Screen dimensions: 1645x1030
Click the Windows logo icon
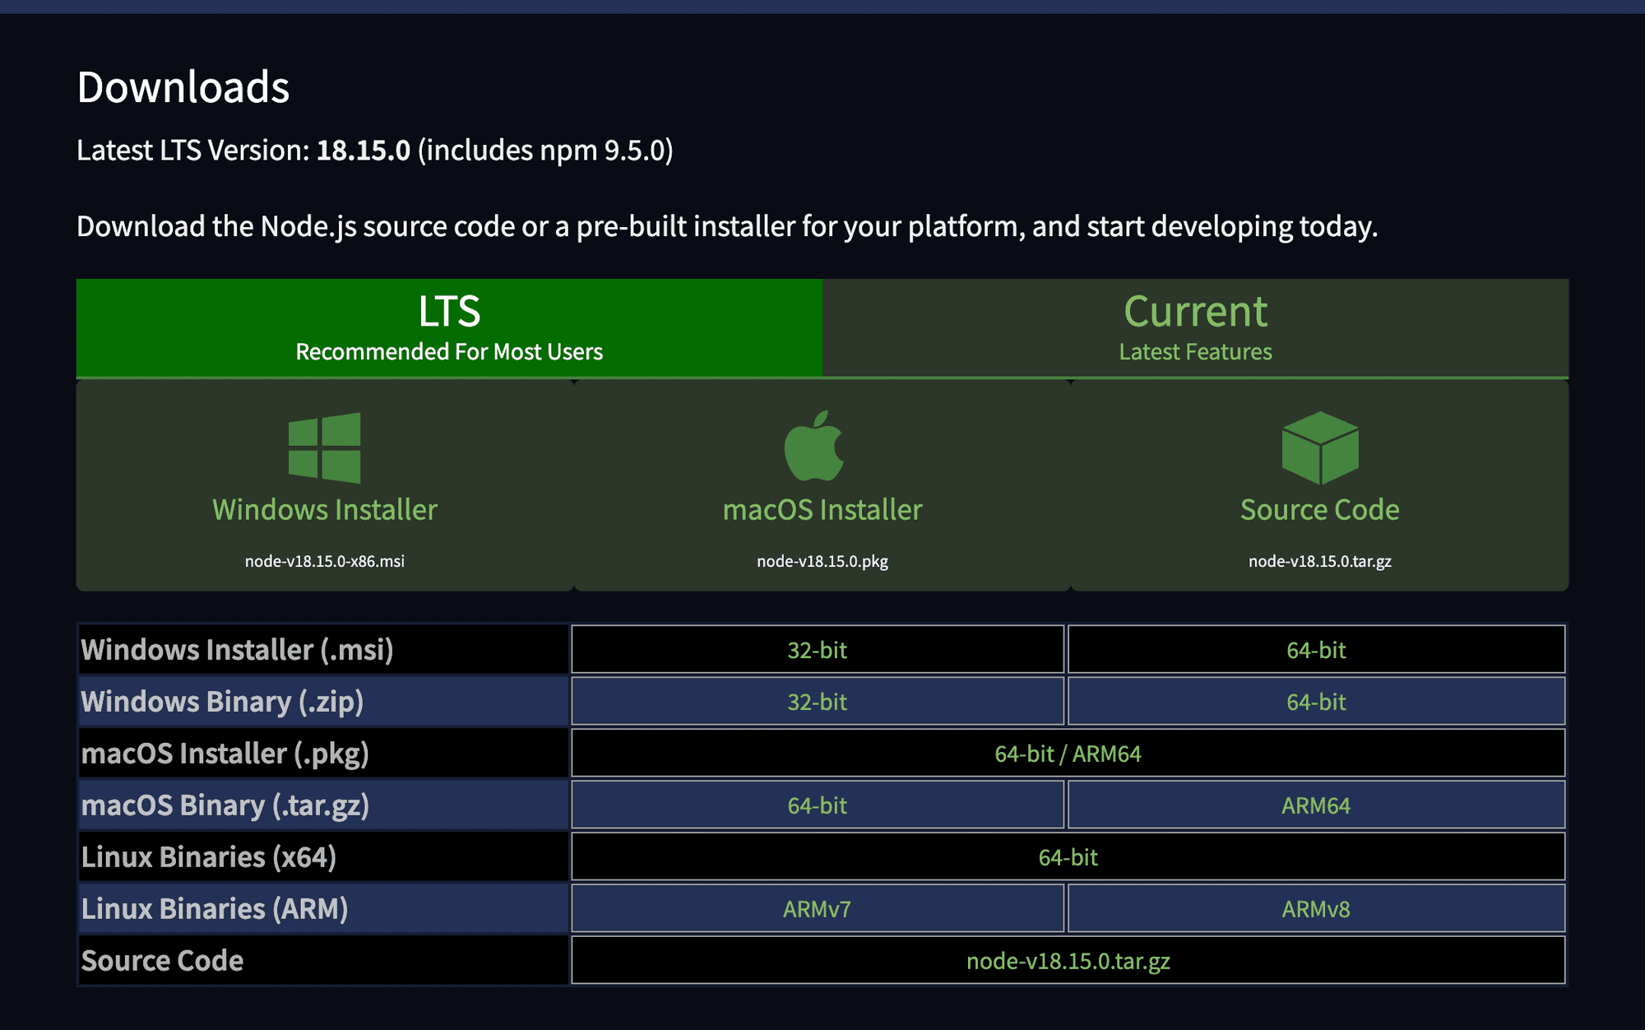coord(324,448)
